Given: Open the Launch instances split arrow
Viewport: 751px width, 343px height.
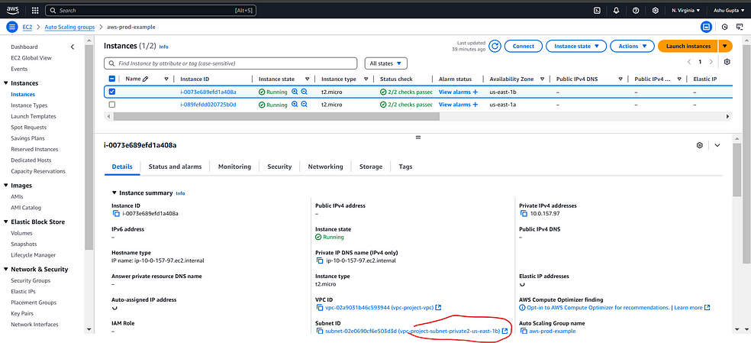Looking at the screenshot, I should click(725, 46).
